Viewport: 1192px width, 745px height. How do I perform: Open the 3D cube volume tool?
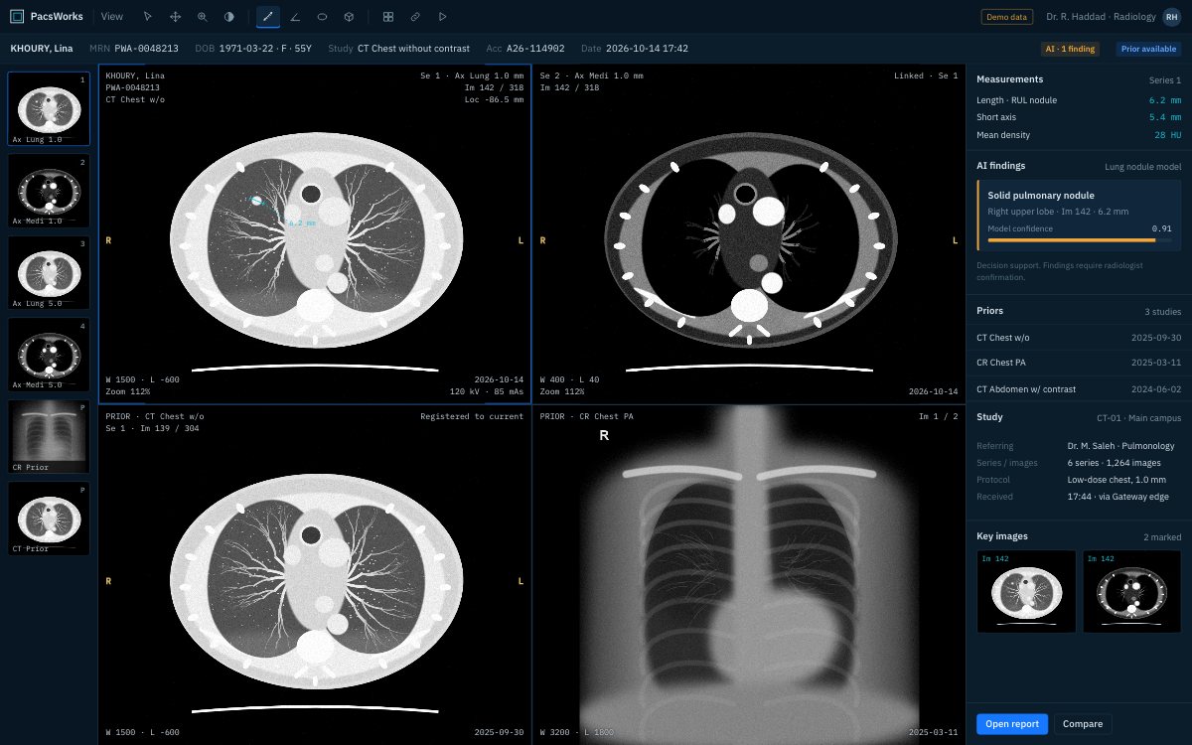tap(349, 17)
